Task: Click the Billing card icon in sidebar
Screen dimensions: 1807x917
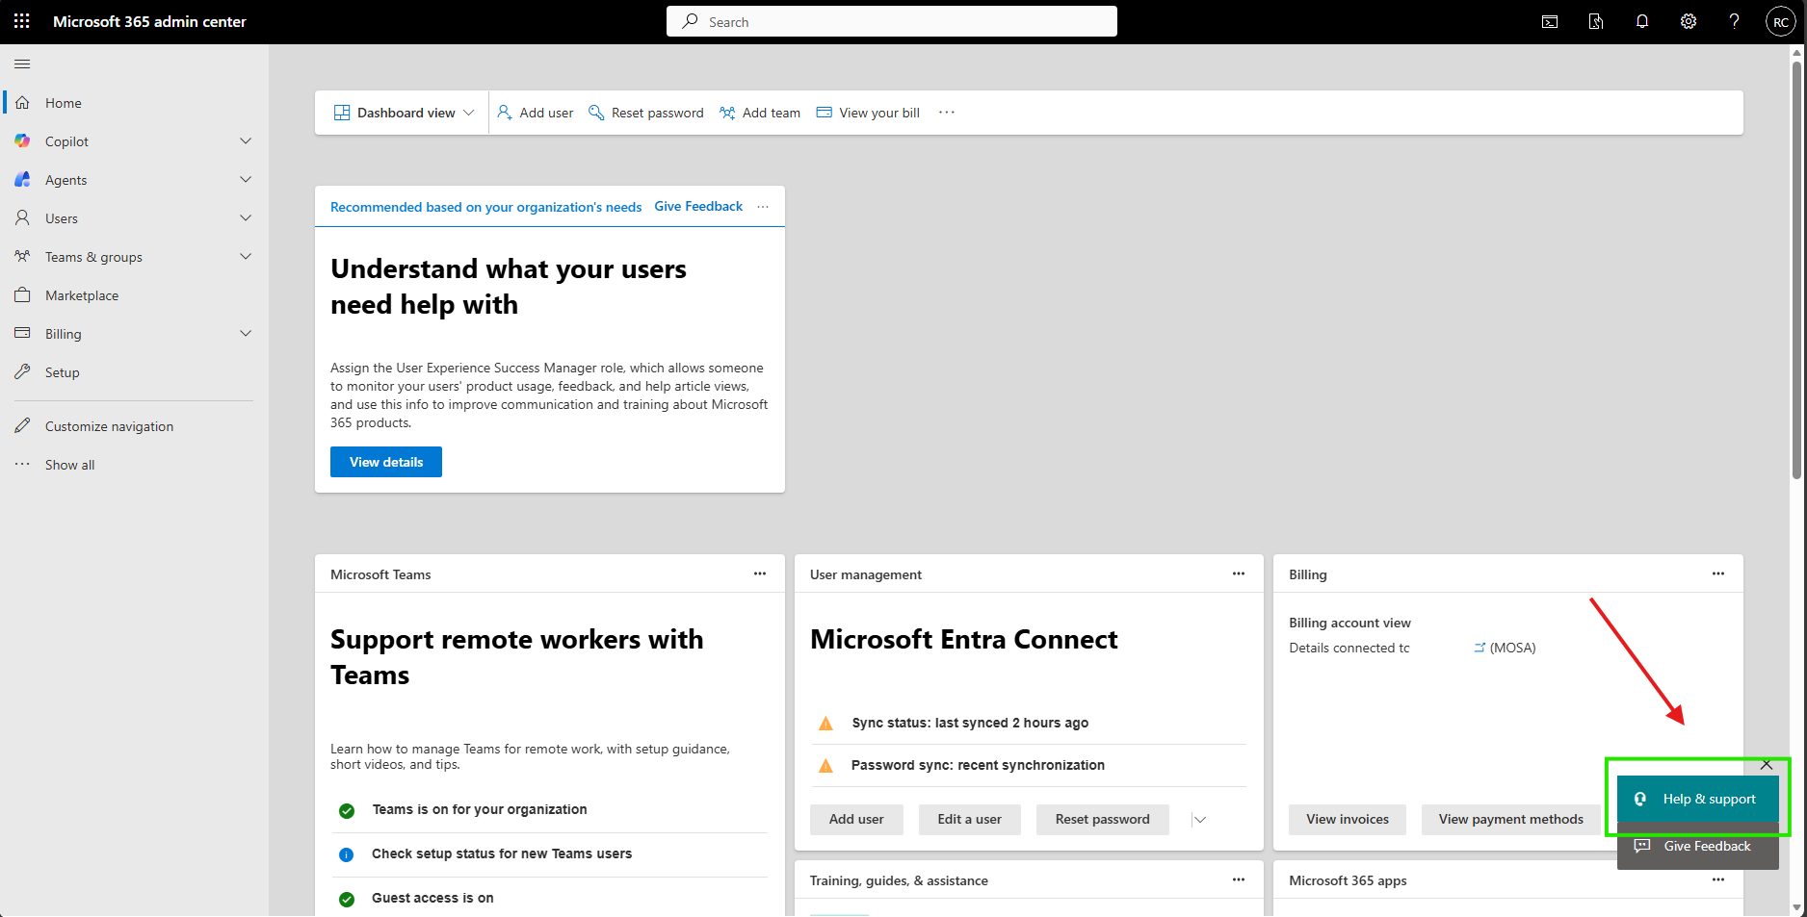Action: pos(23,334)
